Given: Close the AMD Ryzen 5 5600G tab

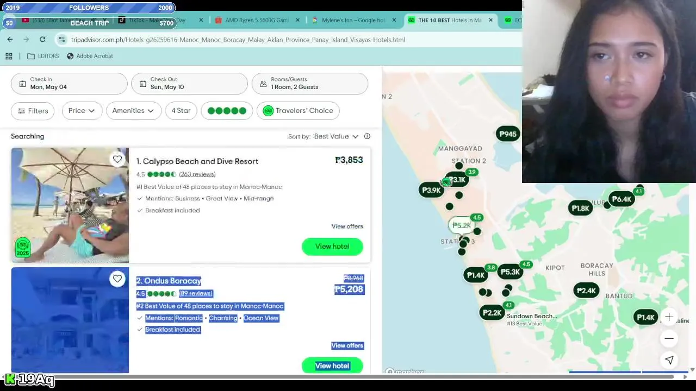Looking at the screenshot, I should tap(297, 20).
